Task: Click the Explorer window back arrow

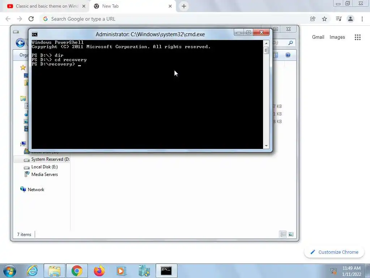Action: pos(20,43)
